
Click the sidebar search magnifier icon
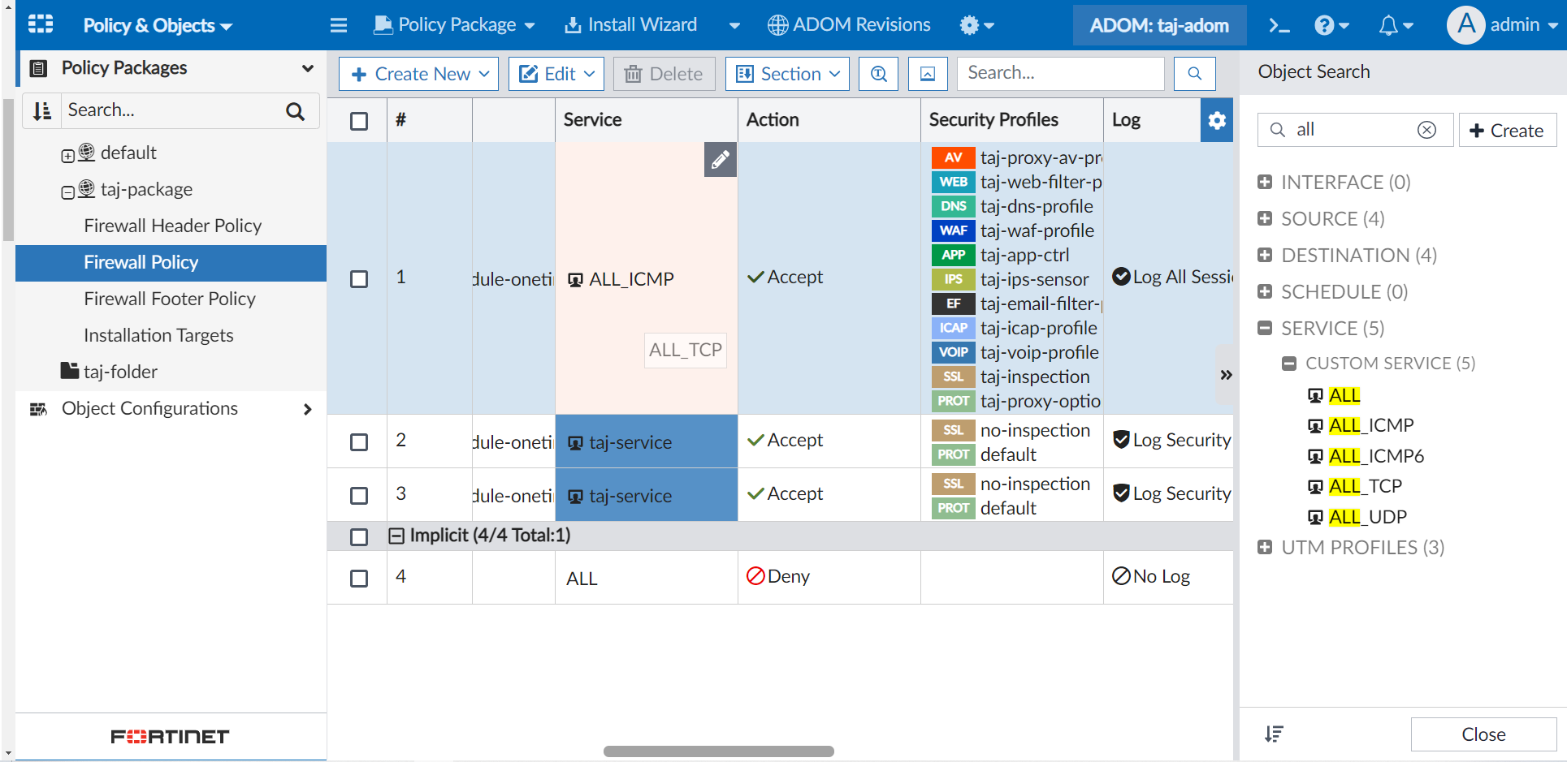coord(296,111)
